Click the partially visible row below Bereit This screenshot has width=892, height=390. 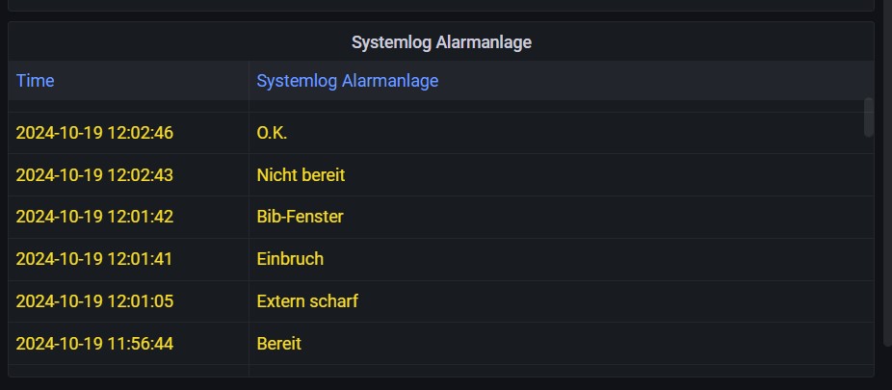tap(441, 371)
